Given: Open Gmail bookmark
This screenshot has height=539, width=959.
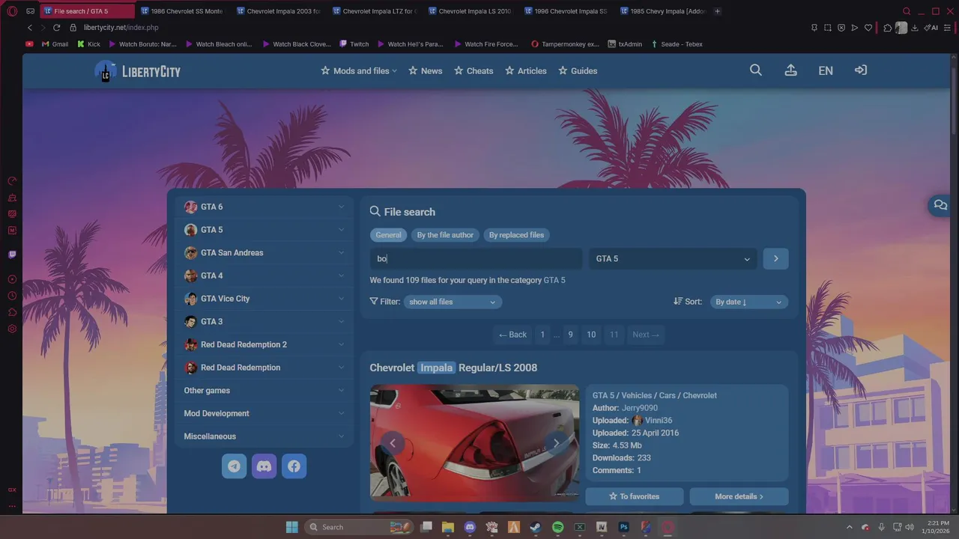Looking at the screenshot, I should click(x=55, y=44).
